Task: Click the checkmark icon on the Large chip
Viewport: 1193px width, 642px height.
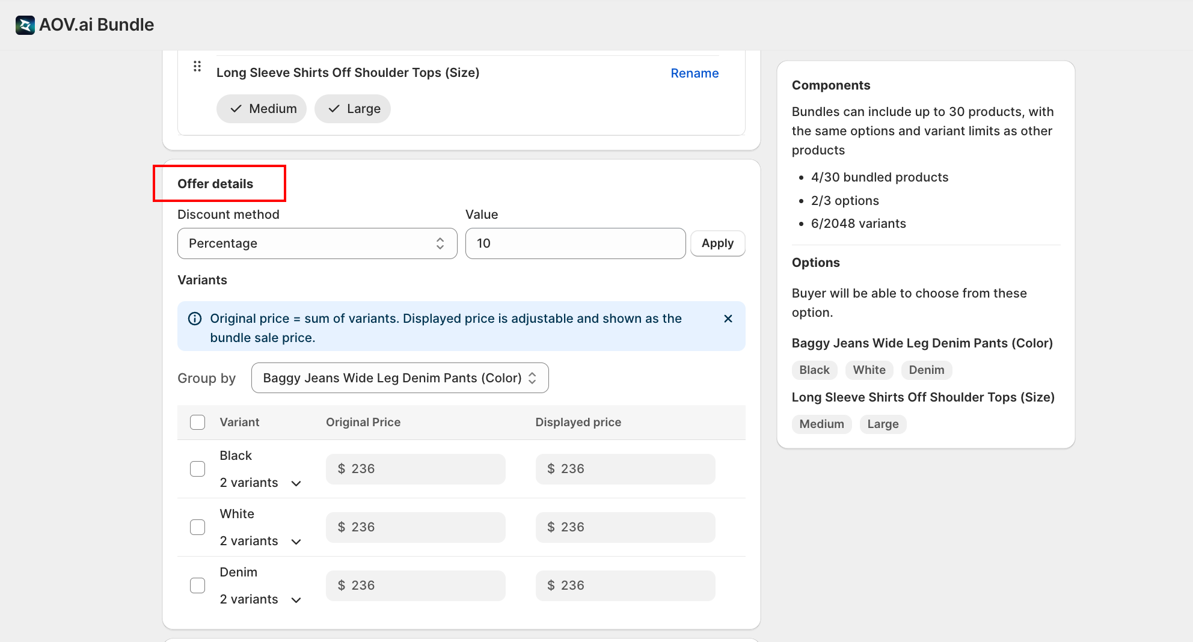Action: [334, 109]
